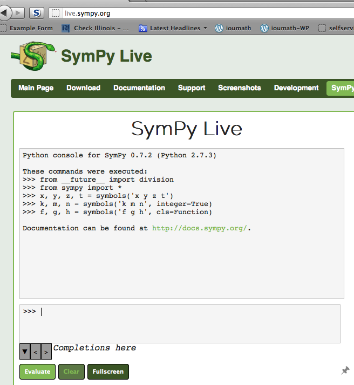Viewport: 354px width, 385px height.
Task: Click the SymPy snake logo
Action: coord(33,56)
